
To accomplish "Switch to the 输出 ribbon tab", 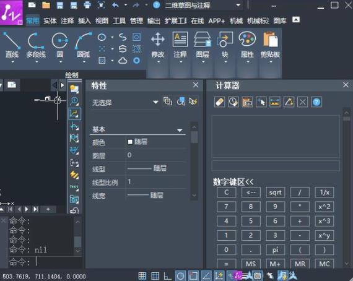I will (154, 21).
